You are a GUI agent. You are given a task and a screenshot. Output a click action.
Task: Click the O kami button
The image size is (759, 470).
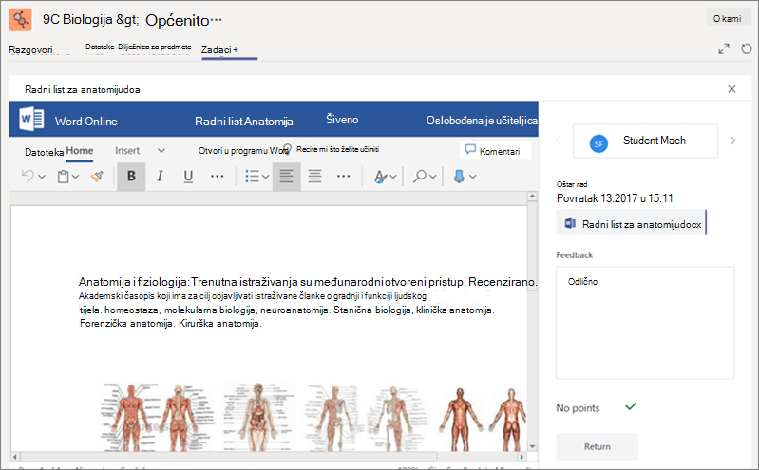(727, 18)
